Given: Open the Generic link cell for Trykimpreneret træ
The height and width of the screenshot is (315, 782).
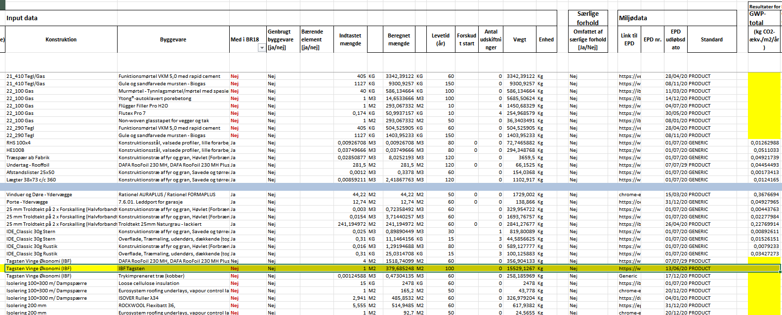Looking at the screenshot, I should [x=629, y=276].
